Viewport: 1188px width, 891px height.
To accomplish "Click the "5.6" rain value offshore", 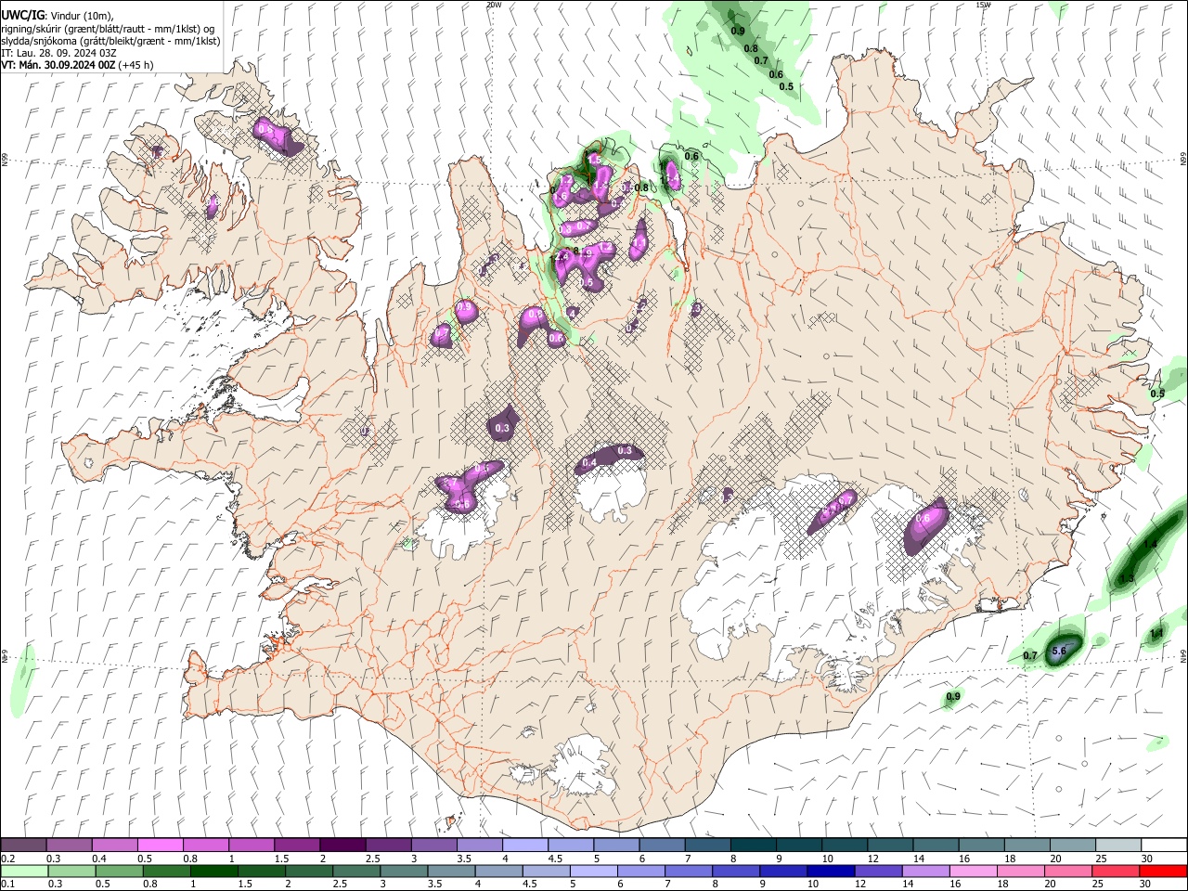I will 1058,652.
